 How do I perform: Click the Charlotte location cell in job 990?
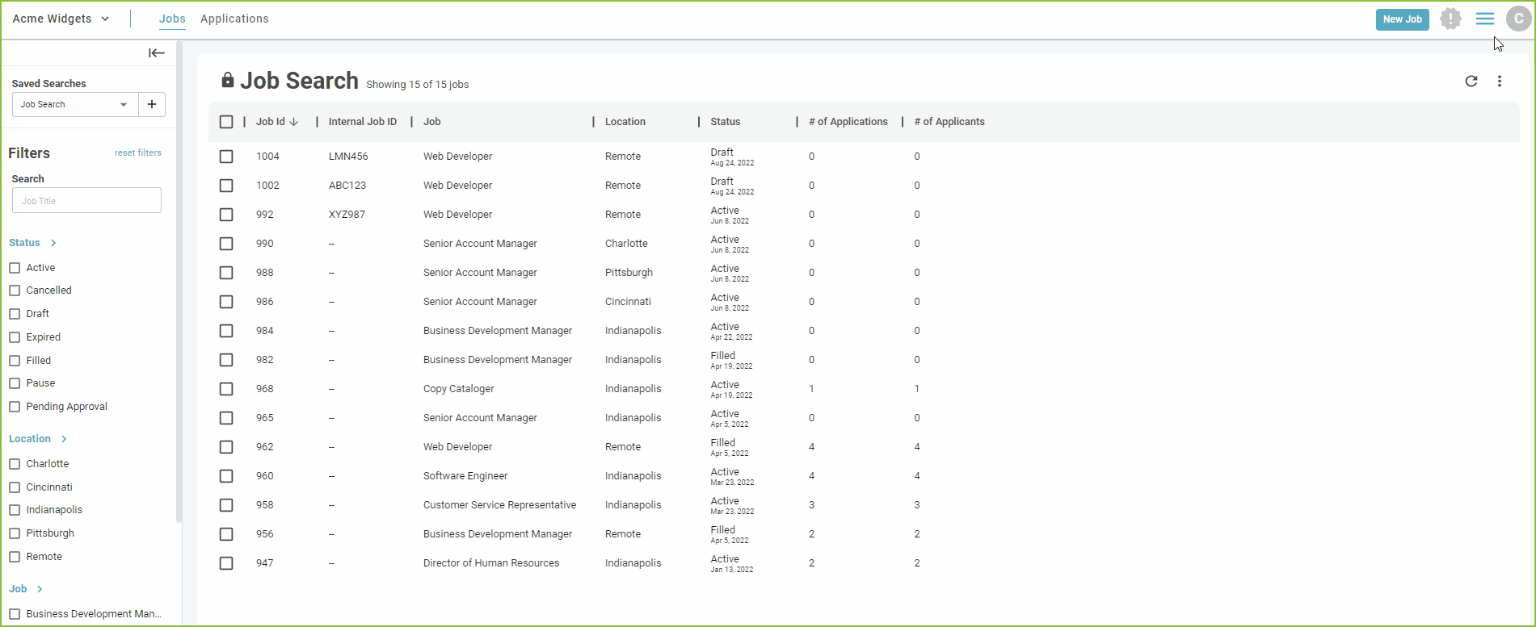pos(626,244)
